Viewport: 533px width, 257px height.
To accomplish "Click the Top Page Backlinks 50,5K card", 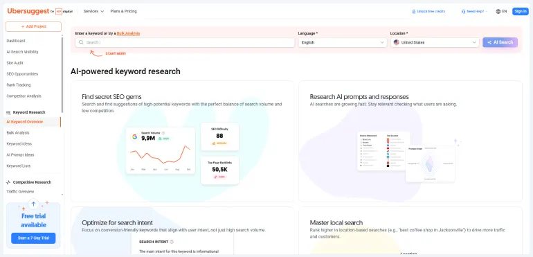I will 219,170.
